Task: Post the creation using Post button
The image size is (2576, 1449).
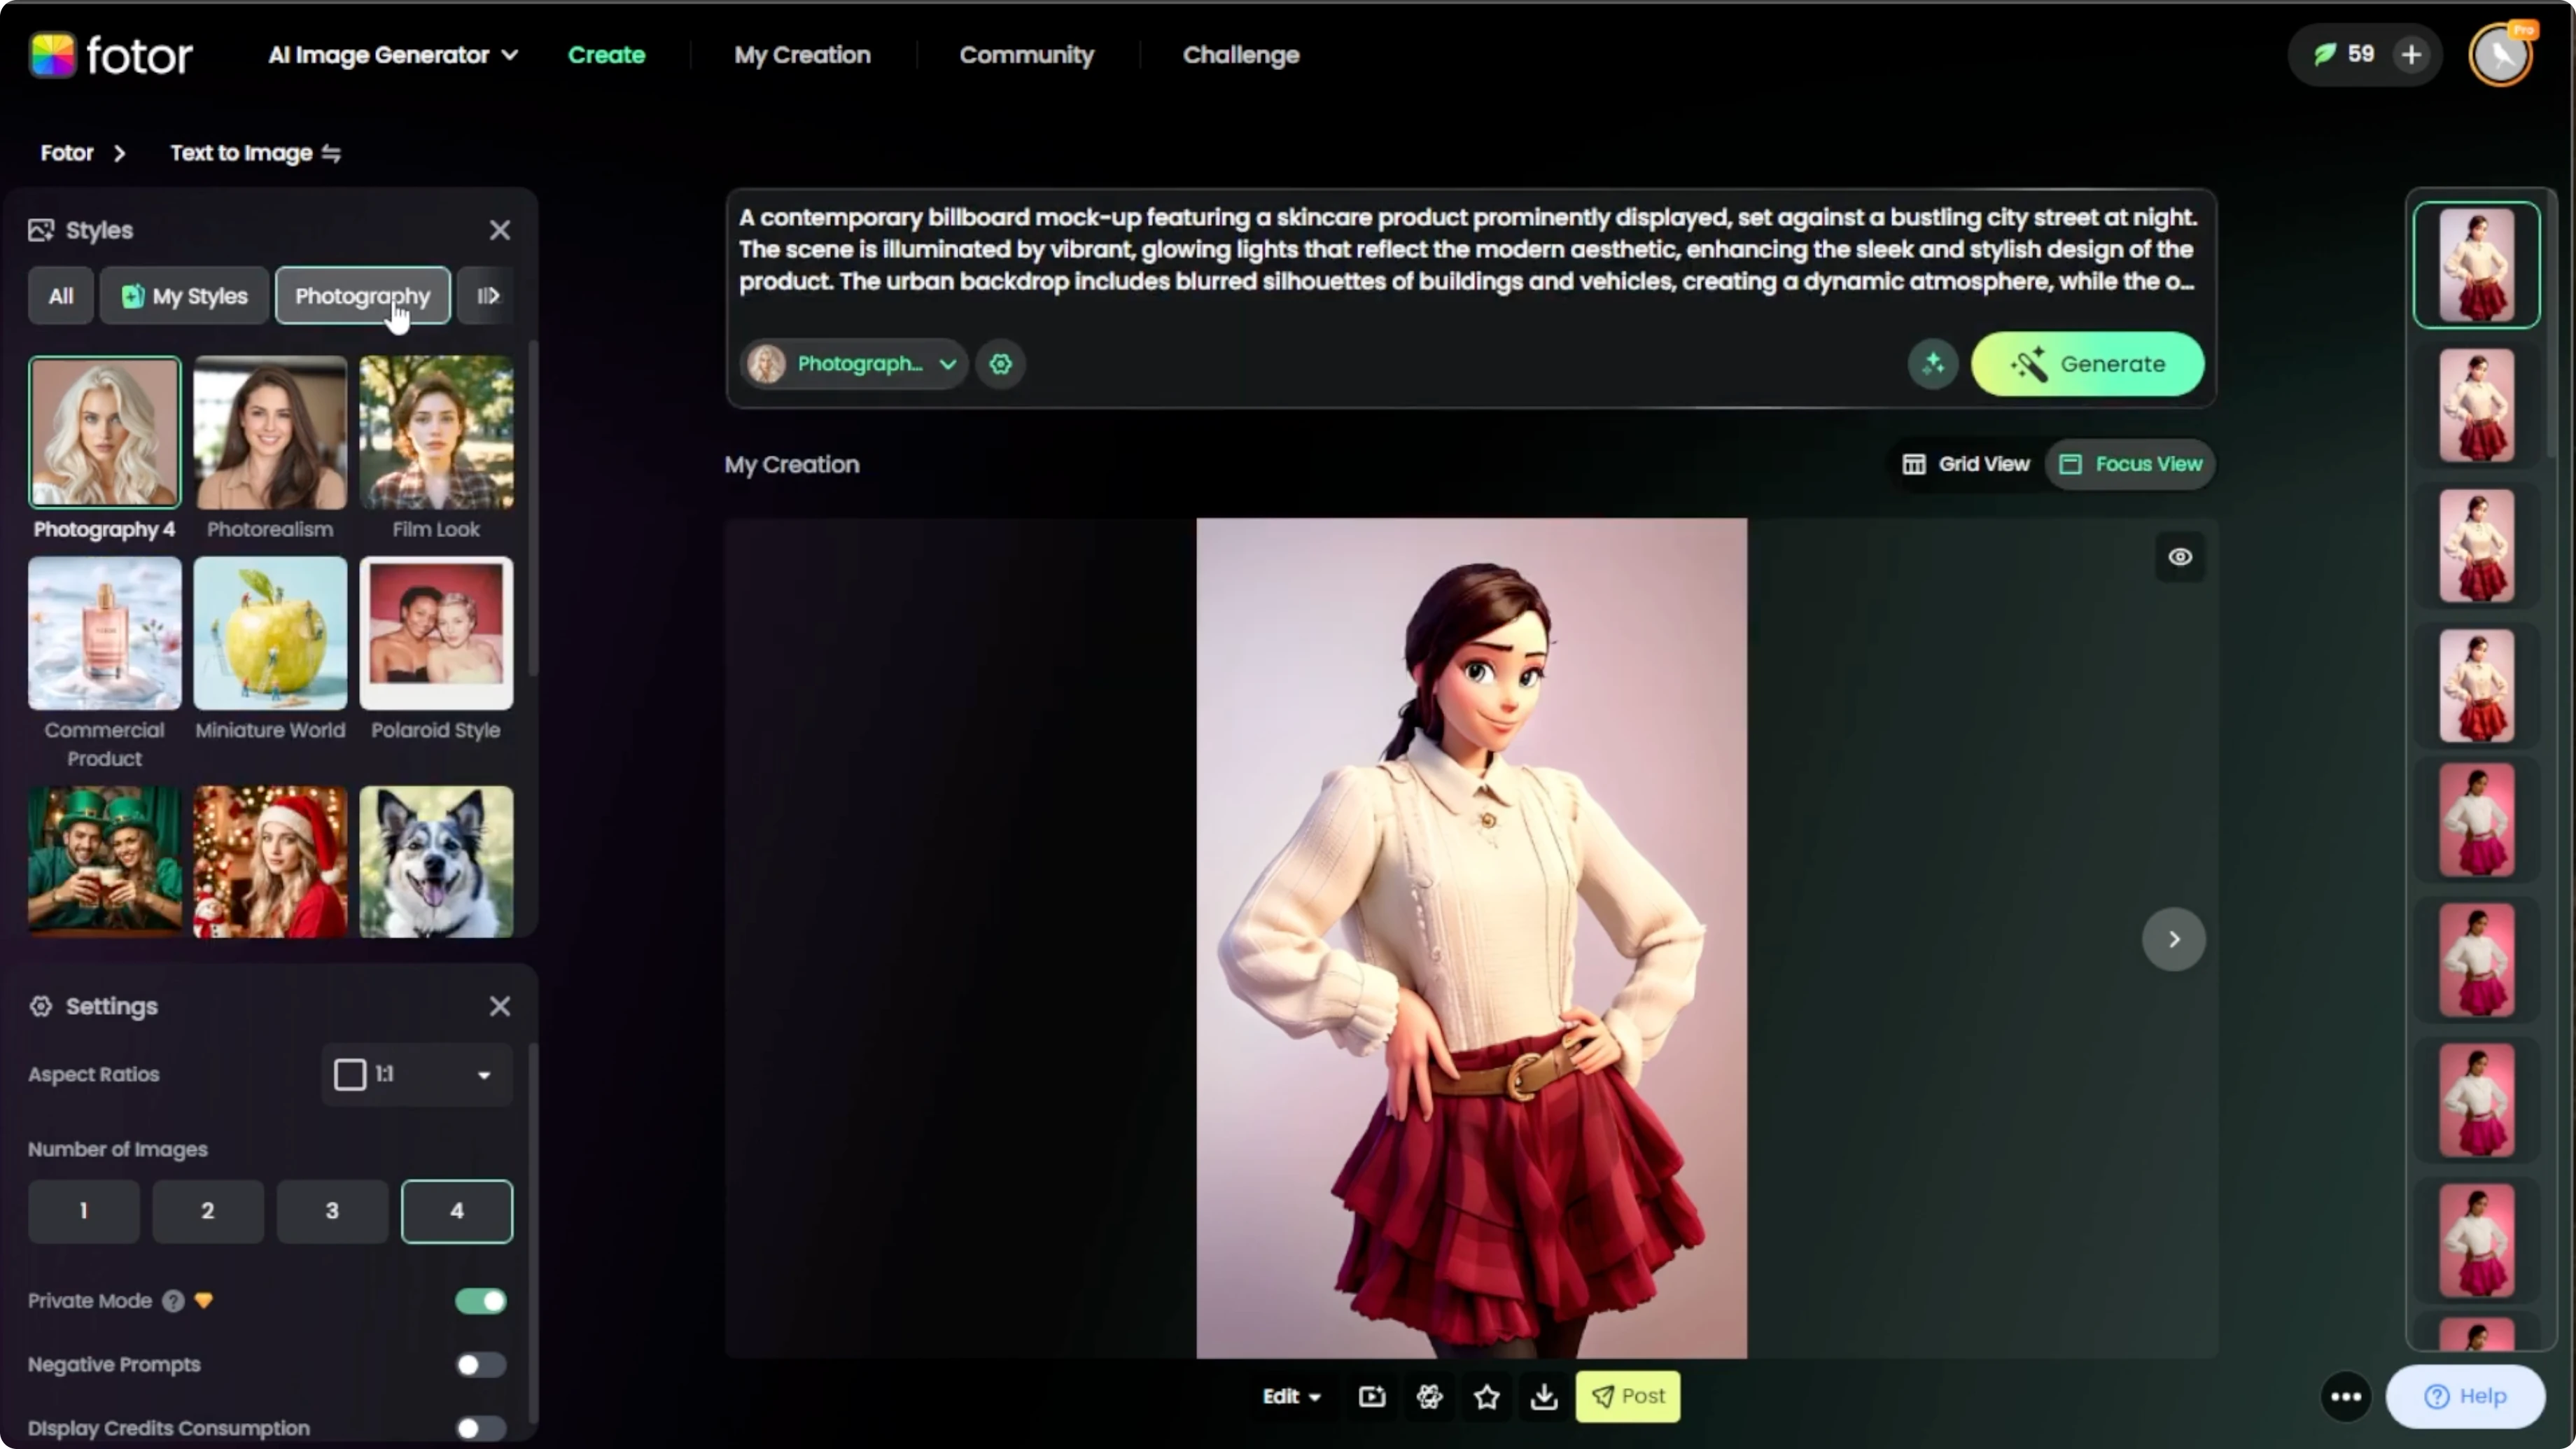Action: pyautogui.click(x=1627, y=1396)
